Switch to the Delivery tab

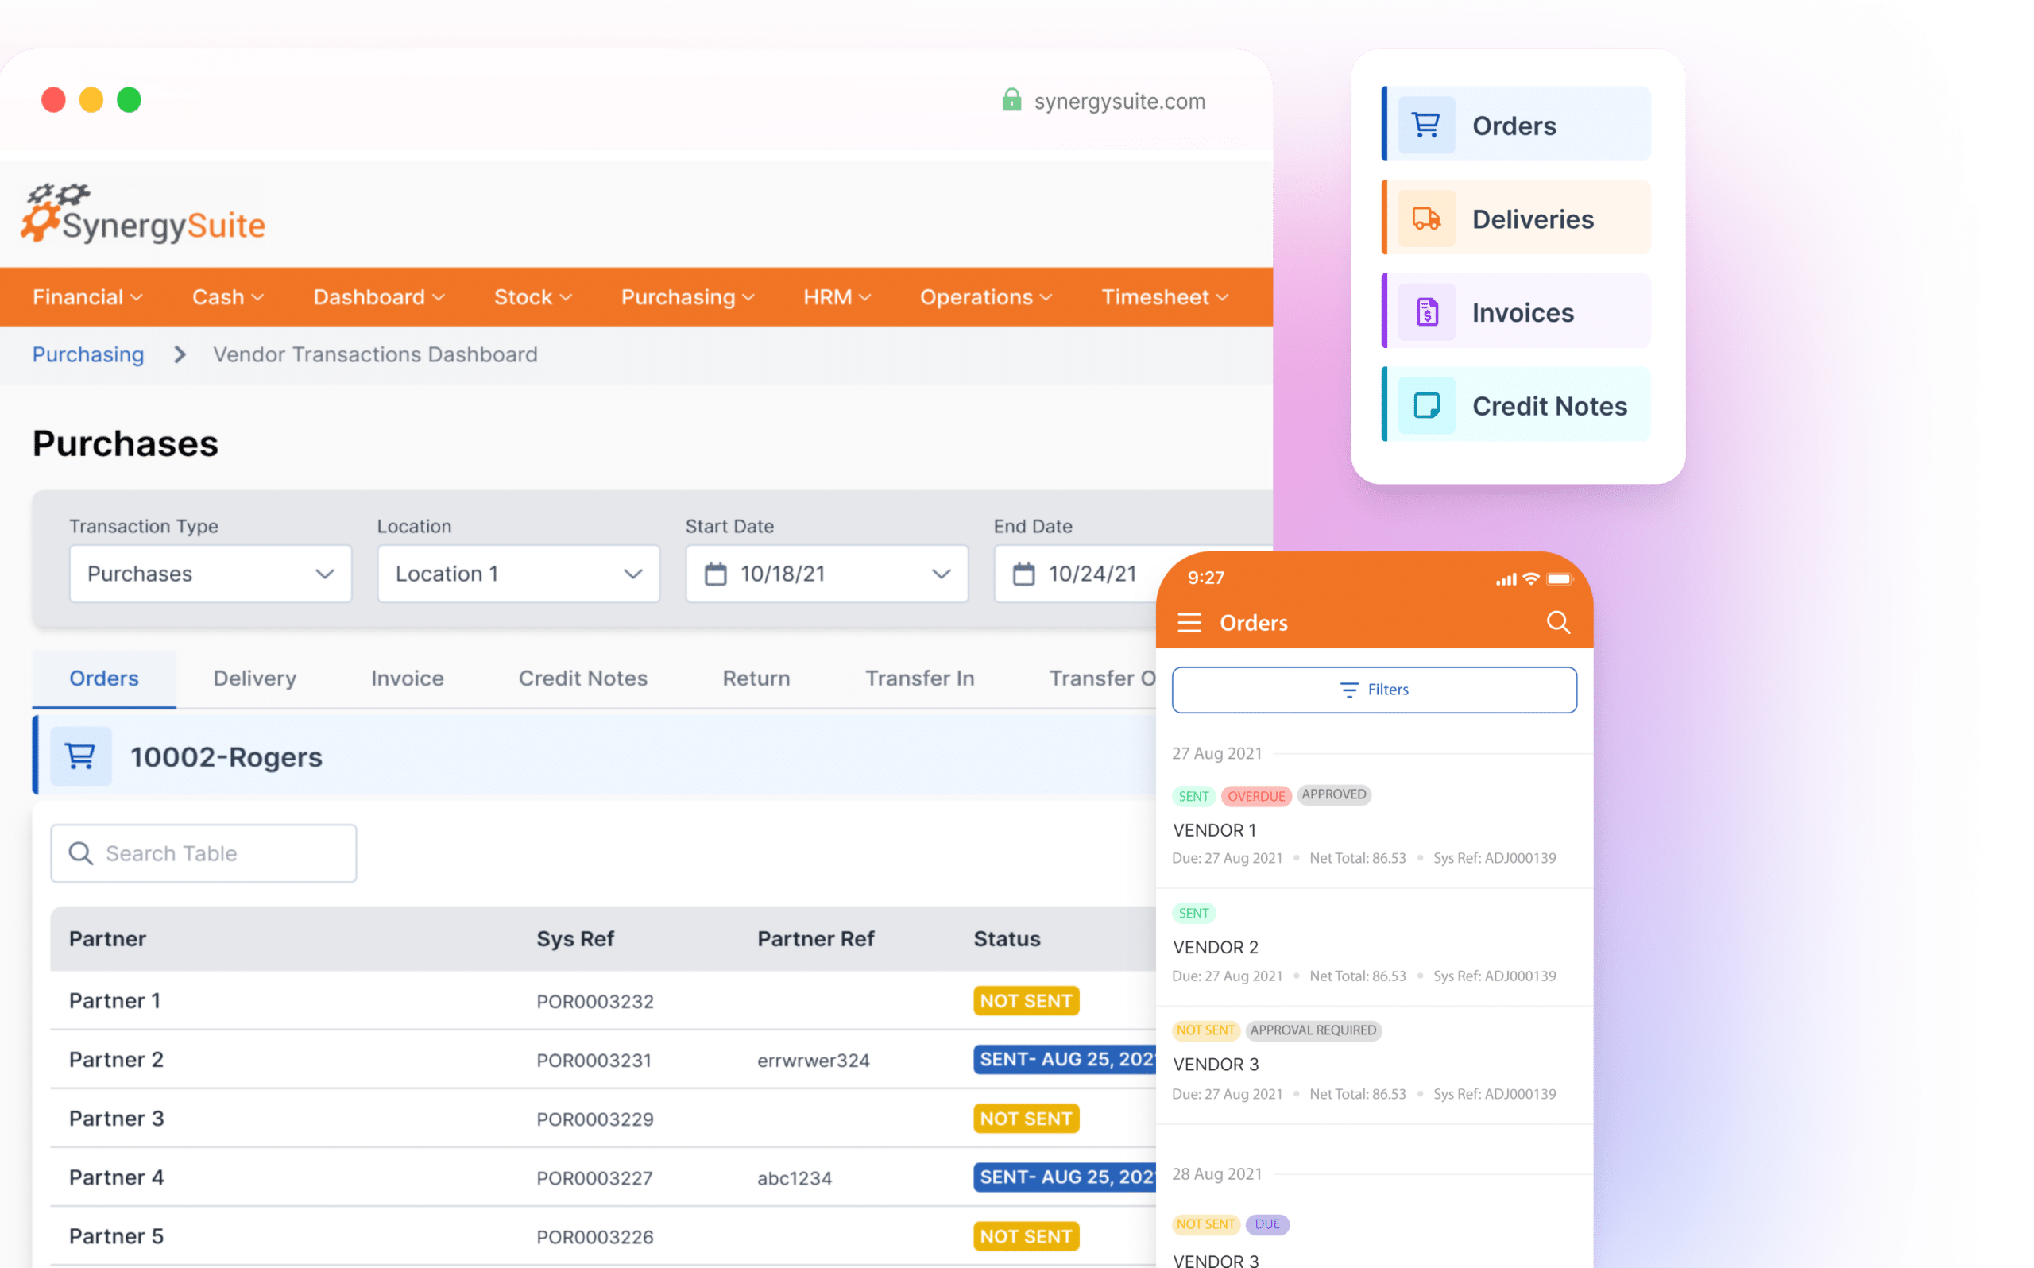[255, 678]
